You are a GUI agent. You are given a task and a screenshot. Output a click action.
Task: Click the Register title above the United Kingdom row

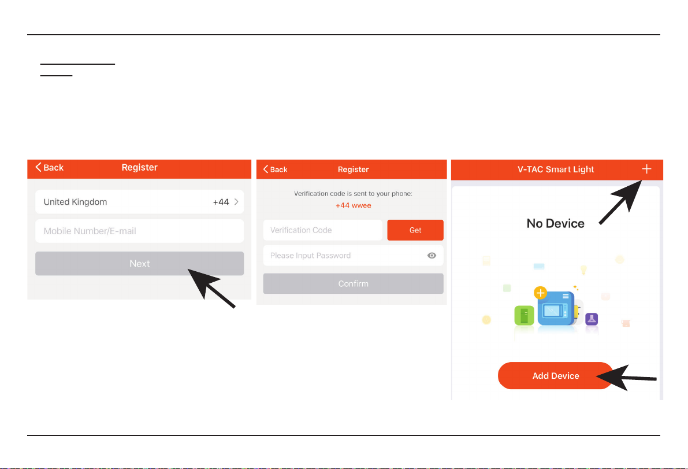click(x=140, y=167)
